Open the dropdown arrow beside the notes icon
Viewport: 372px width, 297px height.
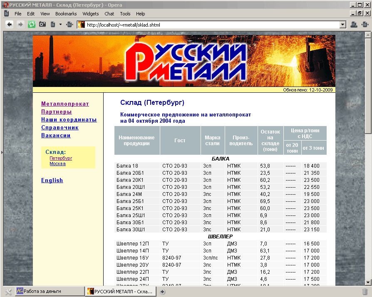click(x=60, y=25)
